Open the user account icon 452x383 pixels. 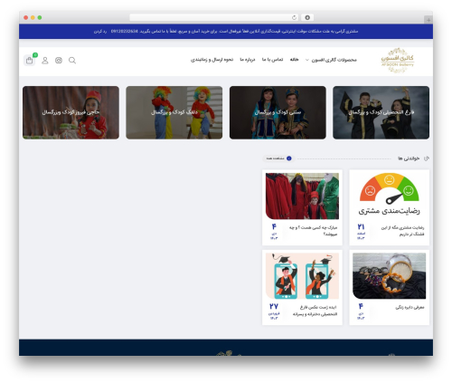(x=45, y=61)
